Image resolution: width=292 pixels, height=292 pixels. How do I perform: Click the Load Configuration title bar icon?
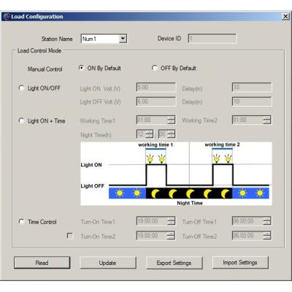coord(7,17)
